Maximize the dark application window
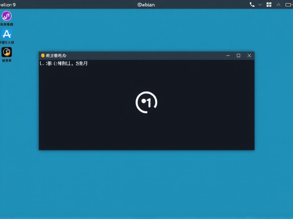 pos(239,55)
